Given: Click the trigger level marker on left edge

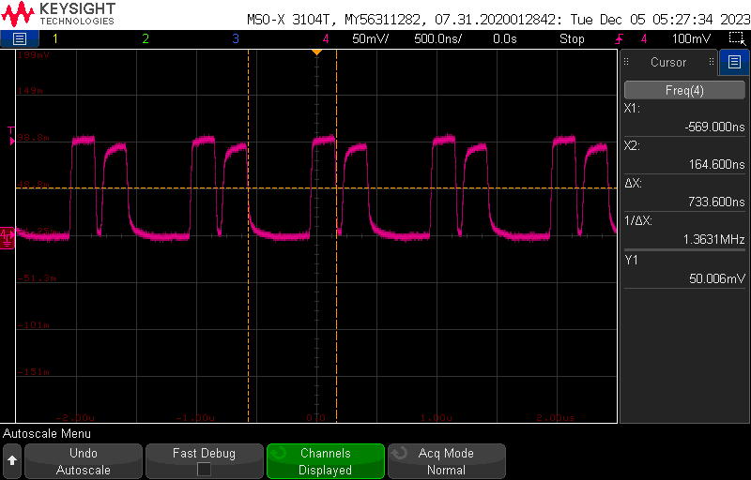Looking at the screenshot, I should [x=11, y=140].
